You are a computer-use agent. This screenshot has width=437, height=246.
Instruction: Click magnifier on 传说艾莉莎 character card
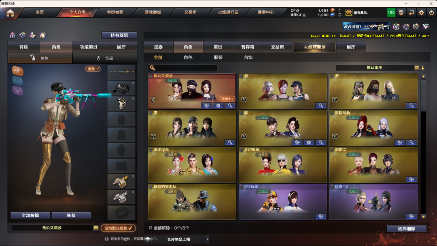pos(230,106)
